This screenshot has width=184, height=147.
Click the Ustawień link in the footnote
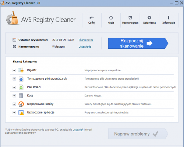tap(78, 130)
